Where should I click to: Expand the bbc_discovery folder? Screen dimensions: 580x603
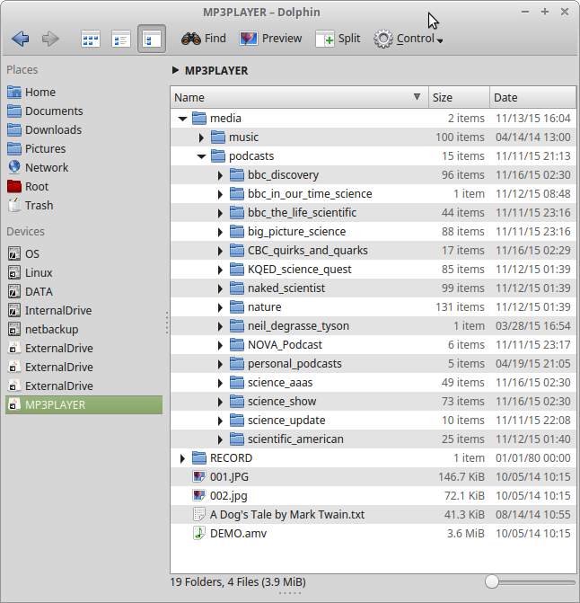(x=220, y=175)
